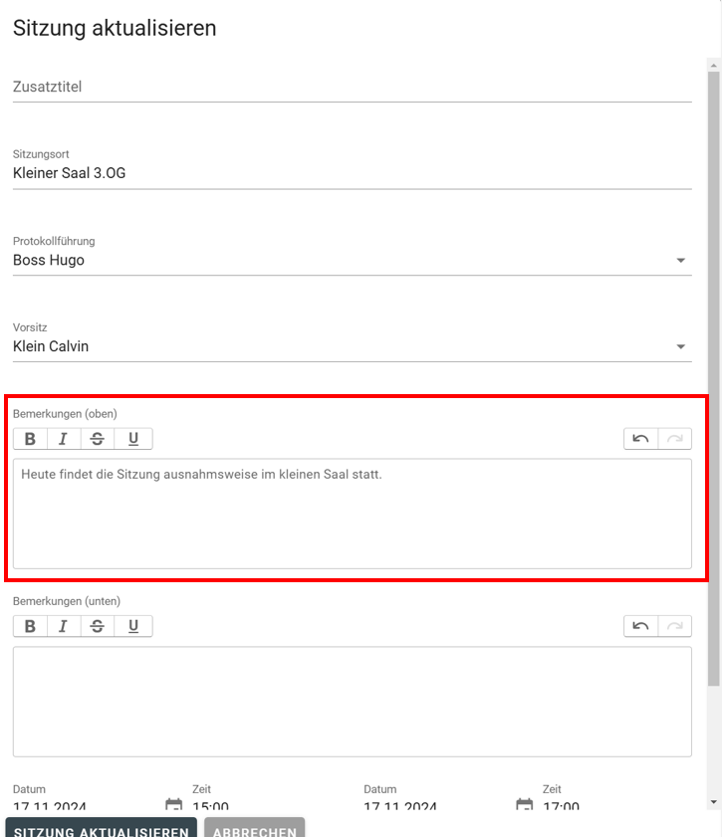
Task: Enable strikethrough in Bemerkungen (unten) toolbar
Action: point(97,626)
